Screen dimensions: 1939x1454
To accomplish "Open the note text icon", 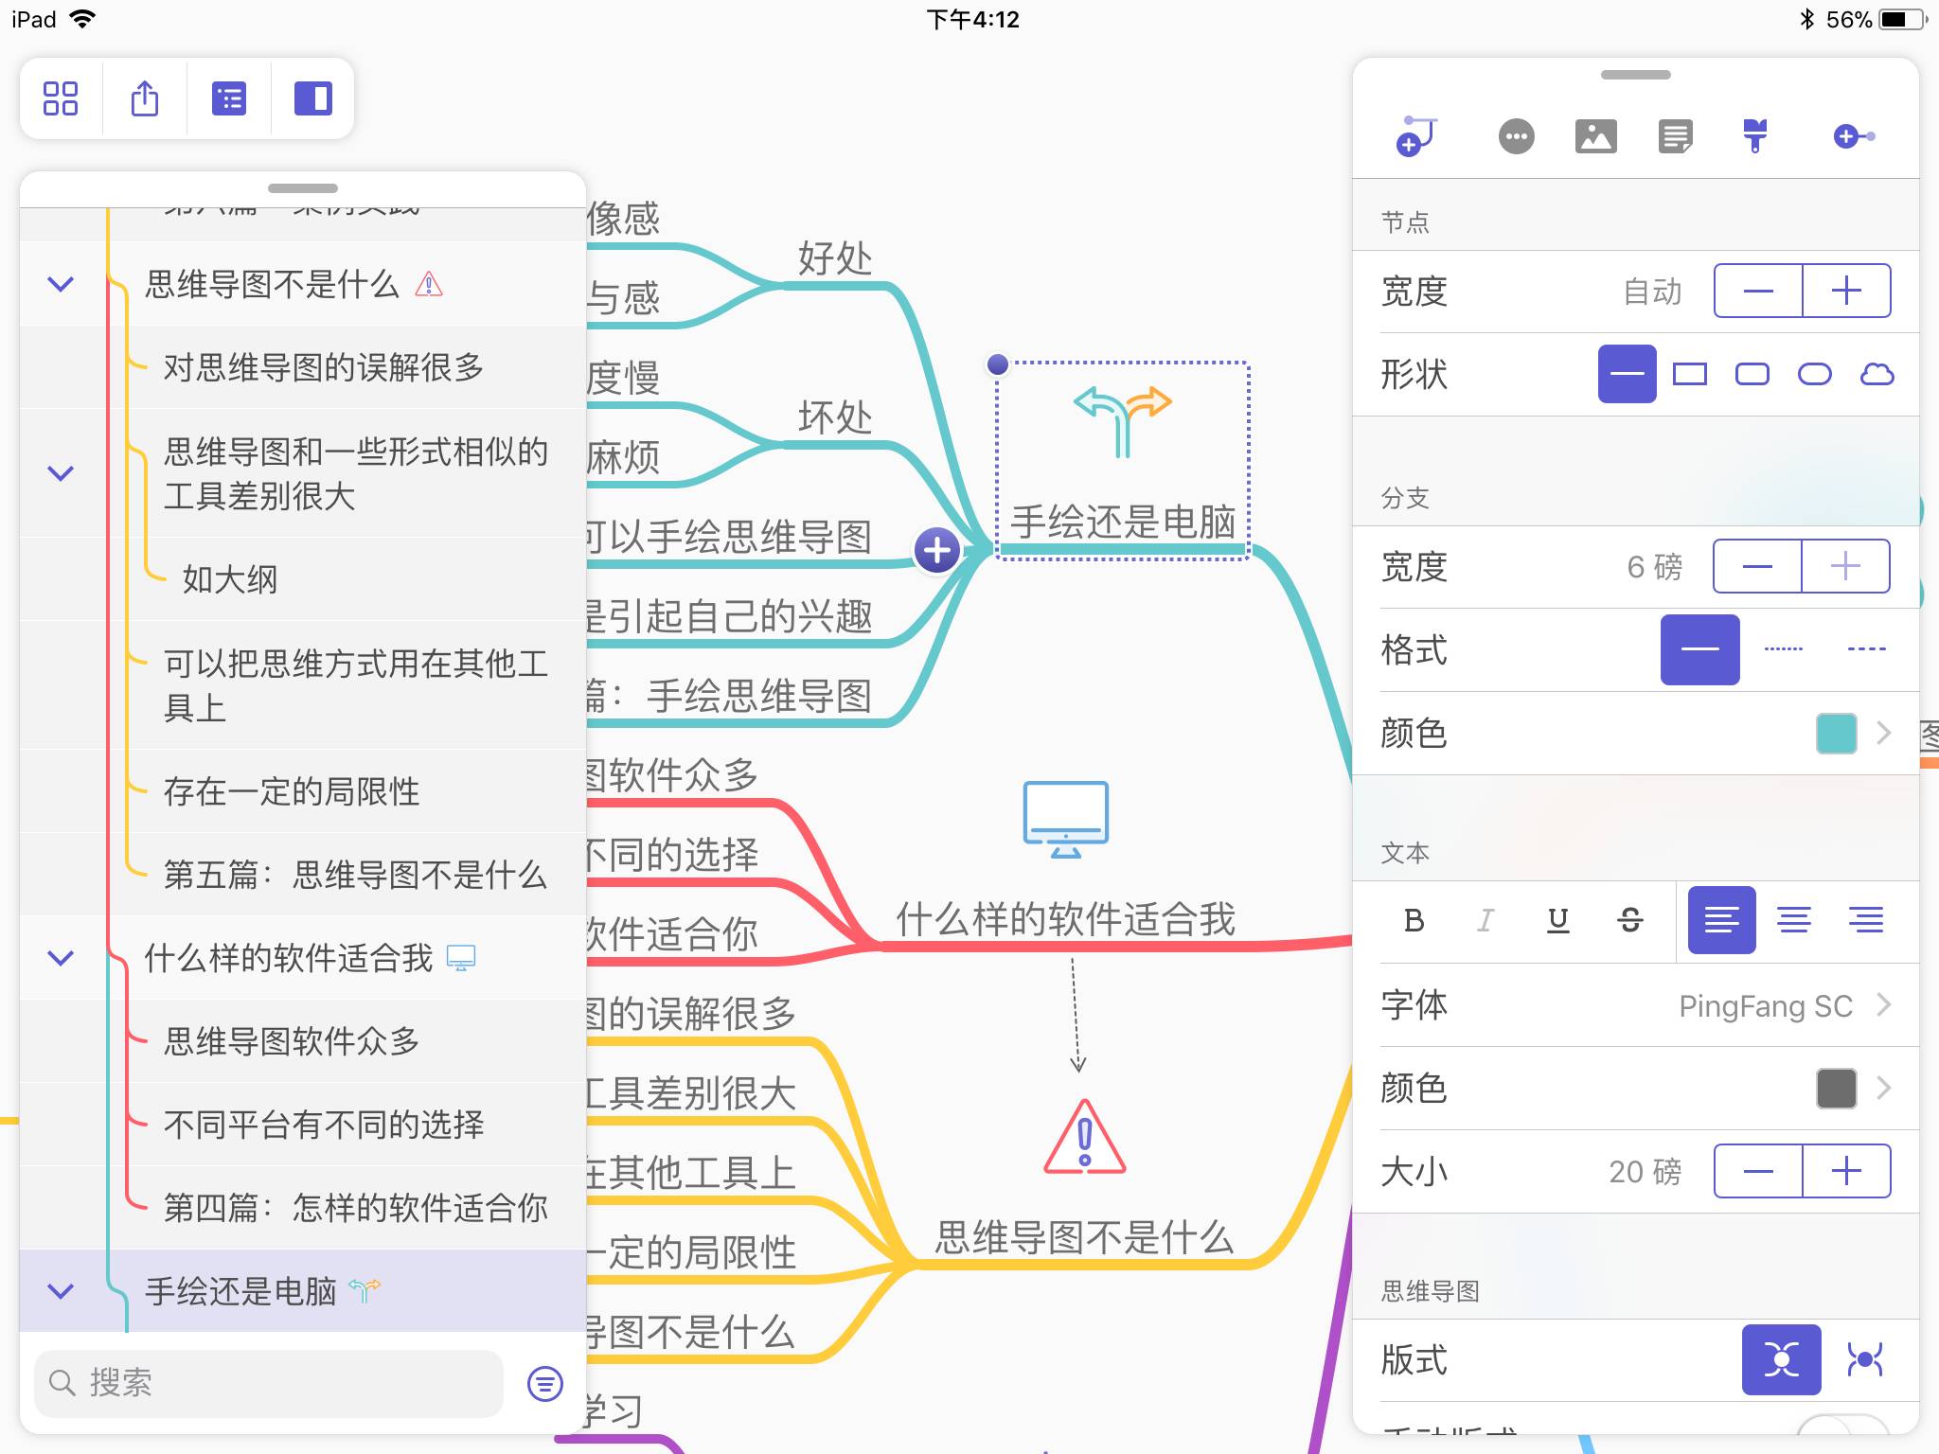I will [x=1675, y=136].
